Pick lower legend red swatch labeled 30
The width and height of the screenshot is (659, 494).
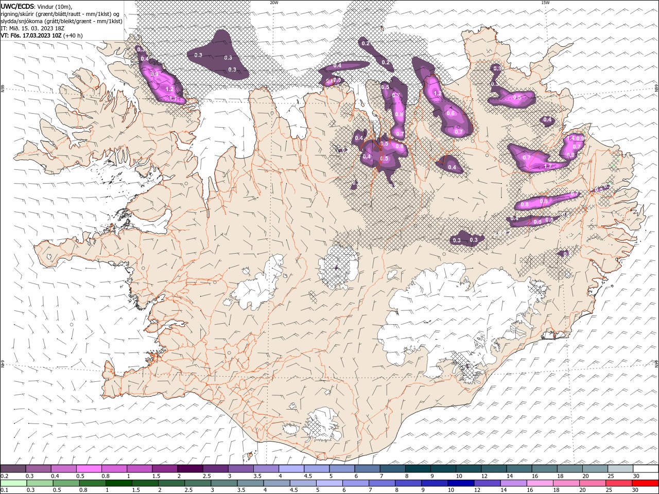click(x=645, y=483)
